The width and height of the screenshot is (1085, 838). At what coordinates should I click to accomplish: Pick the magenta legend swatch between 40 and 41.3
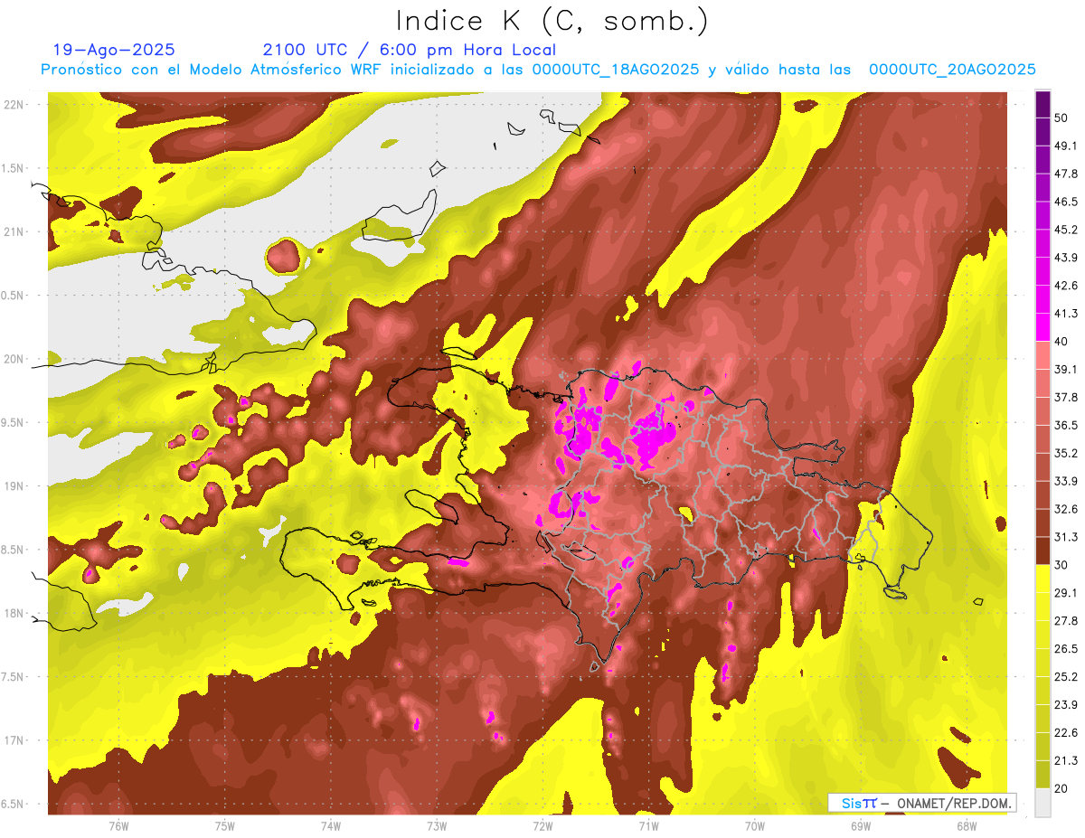click(x=1043, y=327)
